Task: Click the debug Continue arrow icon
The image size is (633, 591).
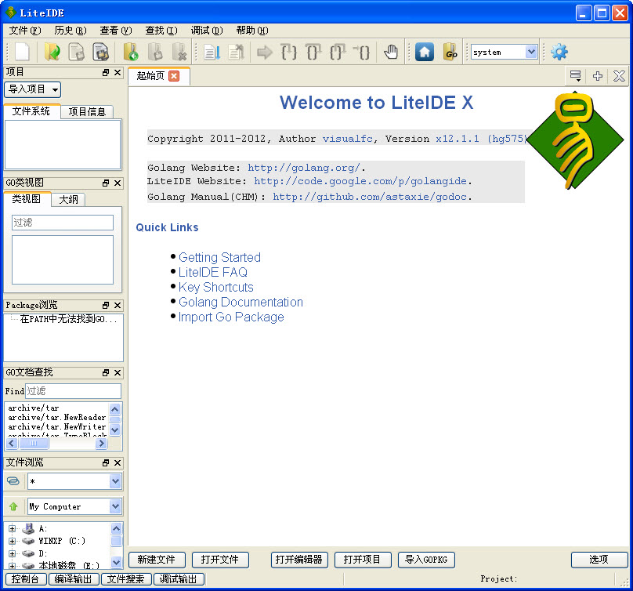Action: click(x=265, y=52)
